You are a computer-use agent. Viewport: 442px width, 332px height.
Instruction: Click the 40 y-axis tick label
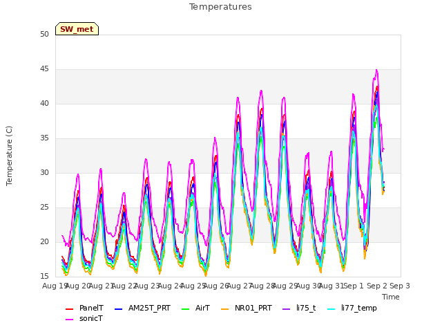44,103
